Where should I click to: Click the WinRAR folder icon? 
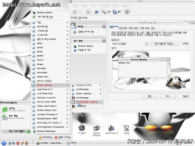click(34, 56)
